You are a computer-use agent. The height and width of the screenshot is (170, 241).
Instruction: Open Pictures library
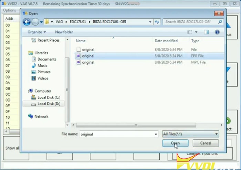coord(41,72)
